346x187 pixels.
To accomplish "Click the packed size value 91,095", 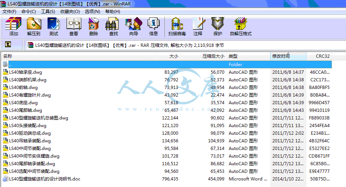I will tap(217, 125).
